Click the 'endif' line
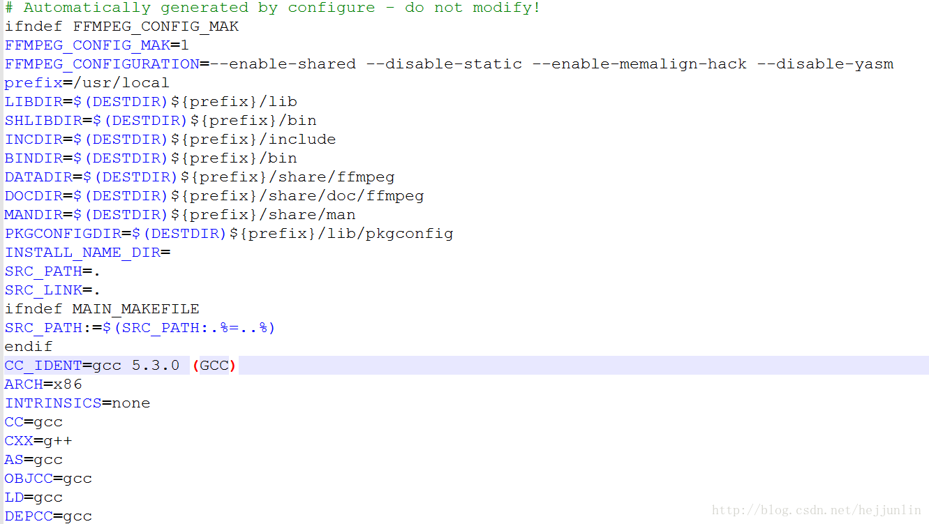This screenshot has height=524, width=929. coord(29,347)
